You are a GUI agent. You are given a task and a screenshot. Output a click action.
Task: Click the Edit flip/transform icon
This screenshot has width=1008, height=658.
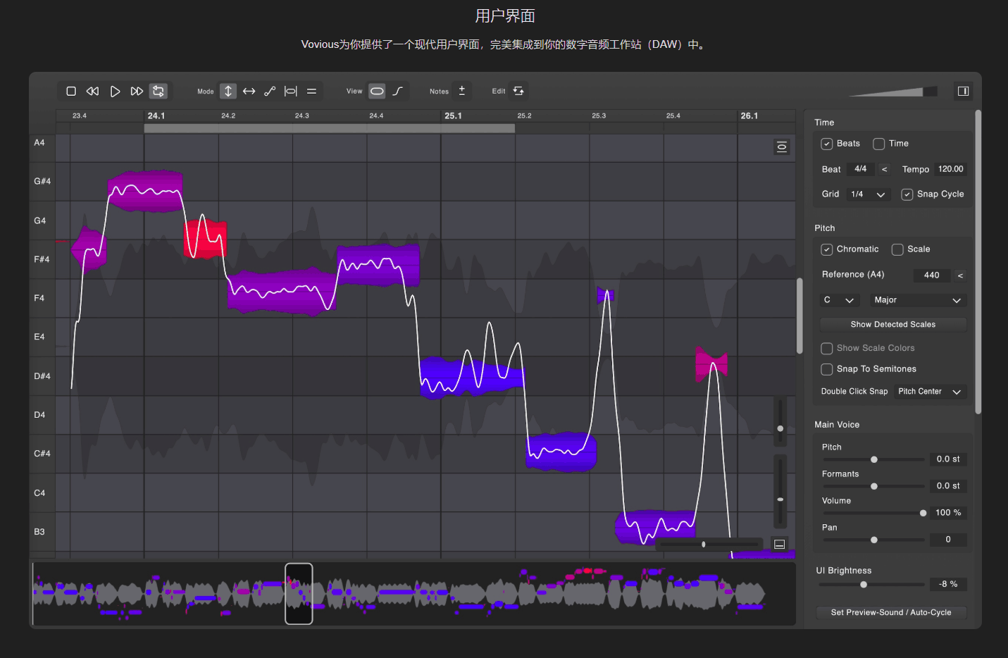518,91
